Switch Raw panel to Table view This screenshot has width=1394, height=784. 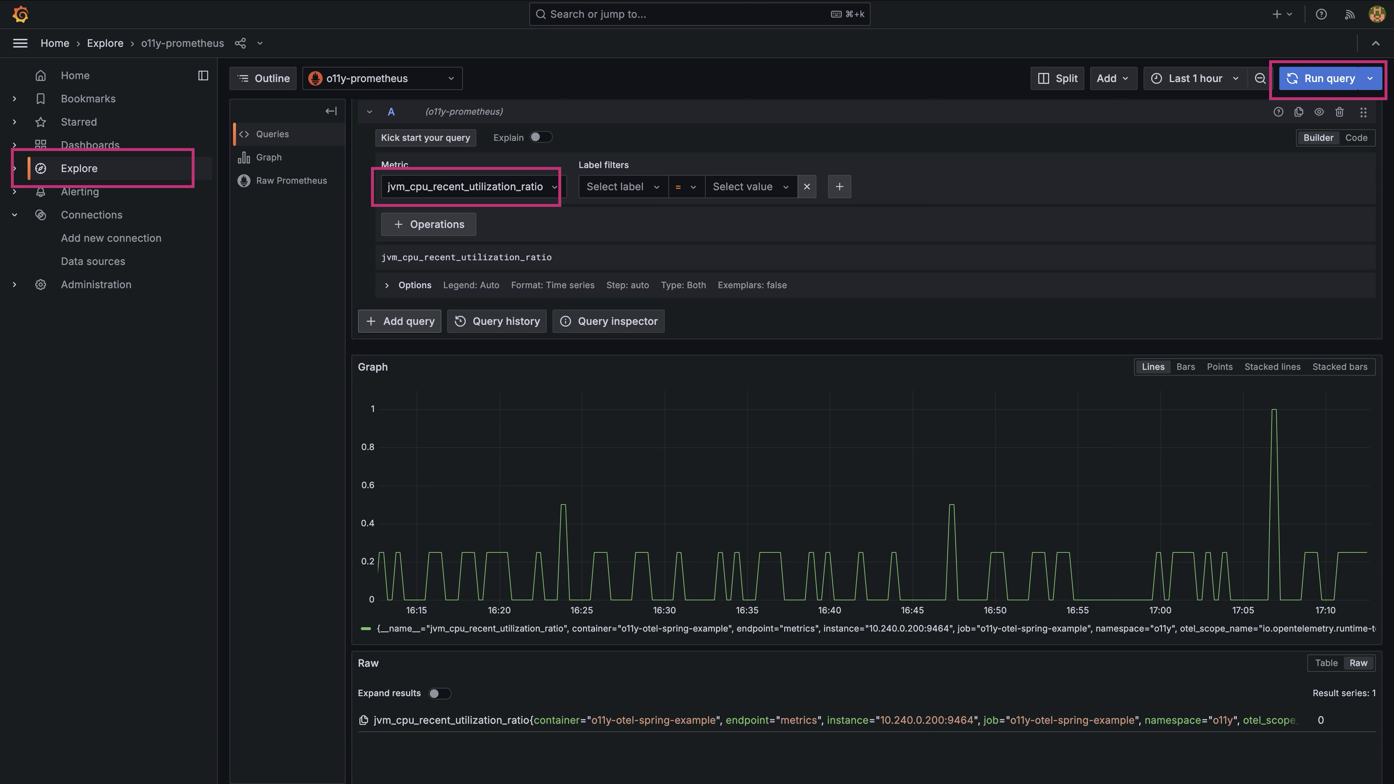pos(1326,663)
